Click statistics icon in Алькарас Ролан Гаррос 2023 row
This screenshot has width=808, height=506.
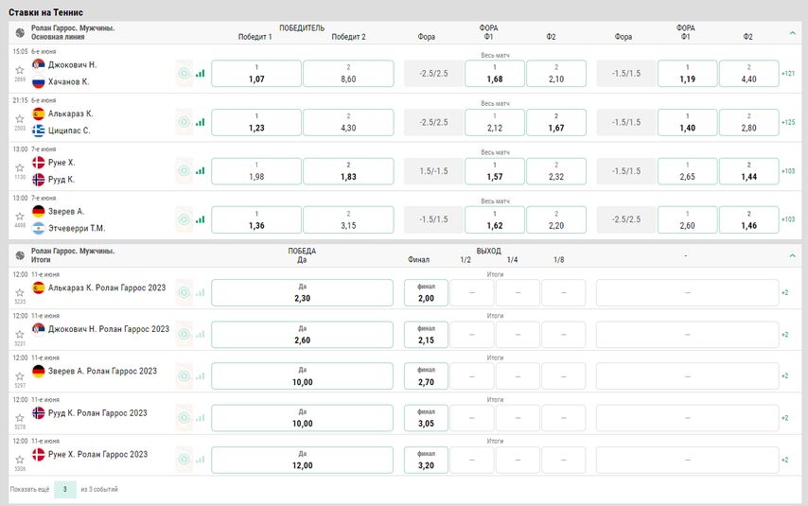click(200, 292)
